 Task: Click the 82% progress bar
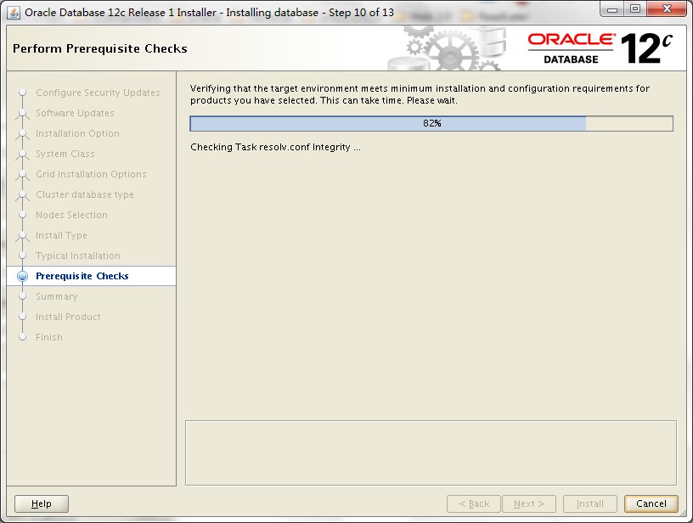click(x=431, y=124)
